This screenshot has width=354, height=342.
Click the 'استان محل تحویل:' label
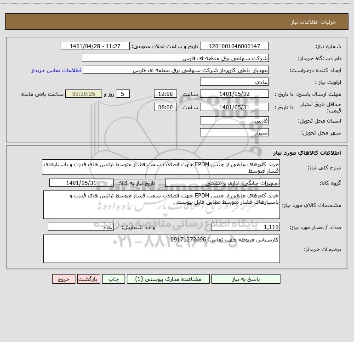pyautogui.click(x=320, y=121)
